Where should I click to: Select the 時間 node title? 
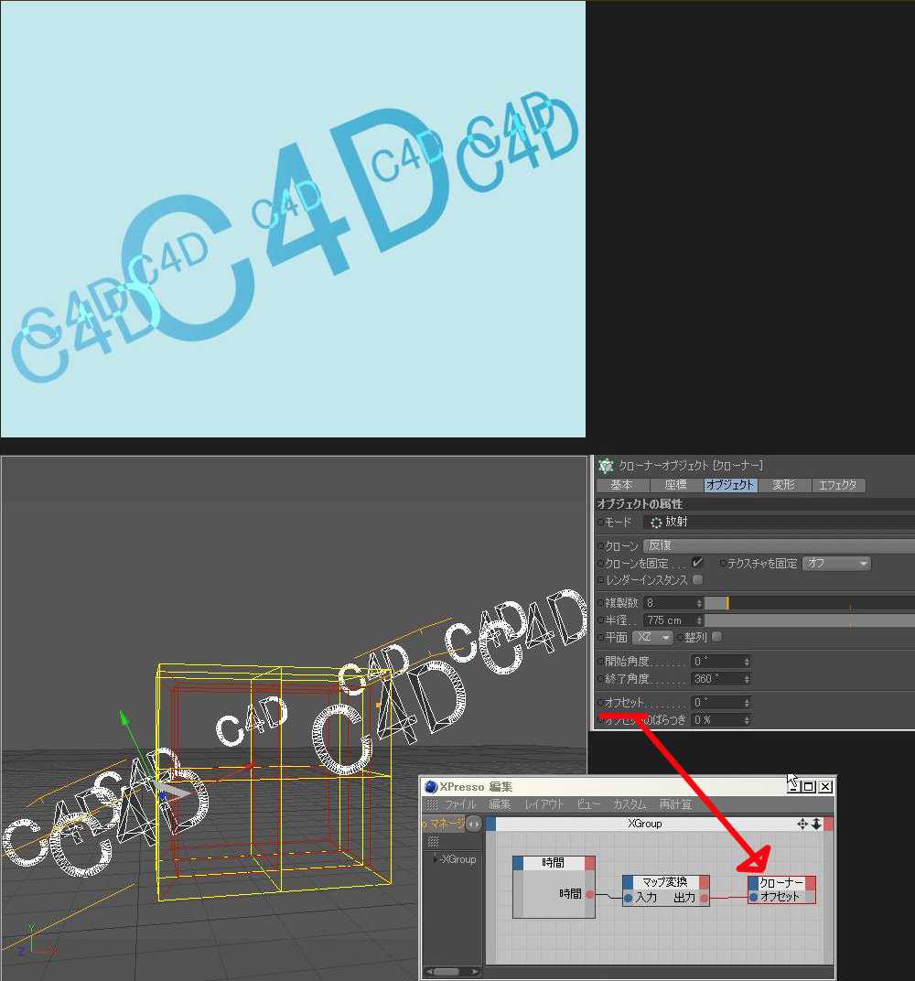pyautogui.click(x=553, y=863)
